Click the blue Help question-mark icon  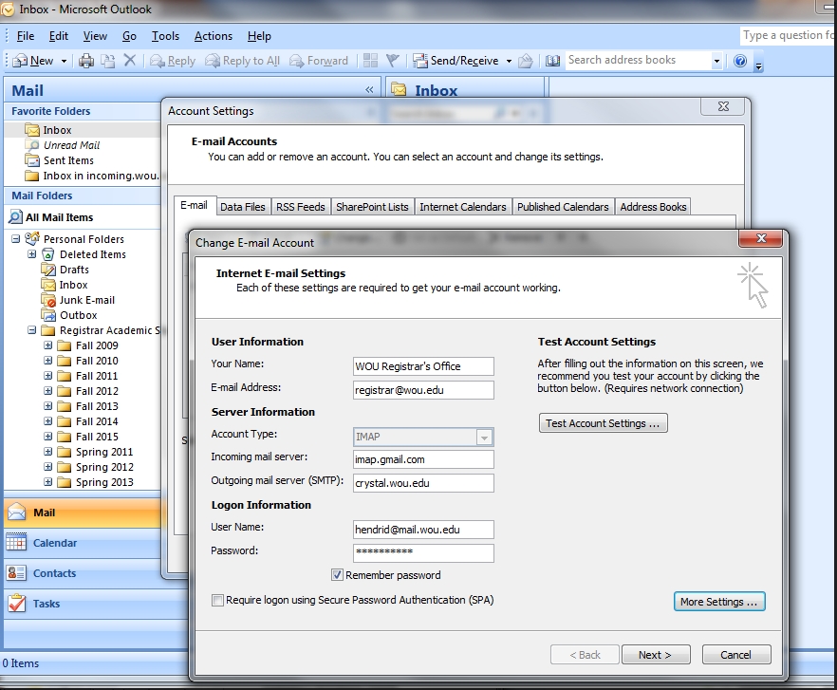point(740,61)
